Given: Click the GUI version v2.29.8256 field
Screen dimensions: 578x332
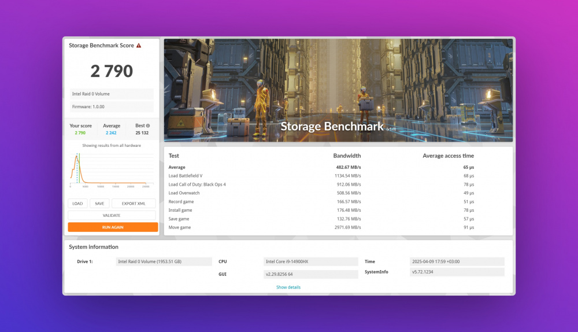Looking at the screenshot, I should pyautogui.click(x=310, y=274).
